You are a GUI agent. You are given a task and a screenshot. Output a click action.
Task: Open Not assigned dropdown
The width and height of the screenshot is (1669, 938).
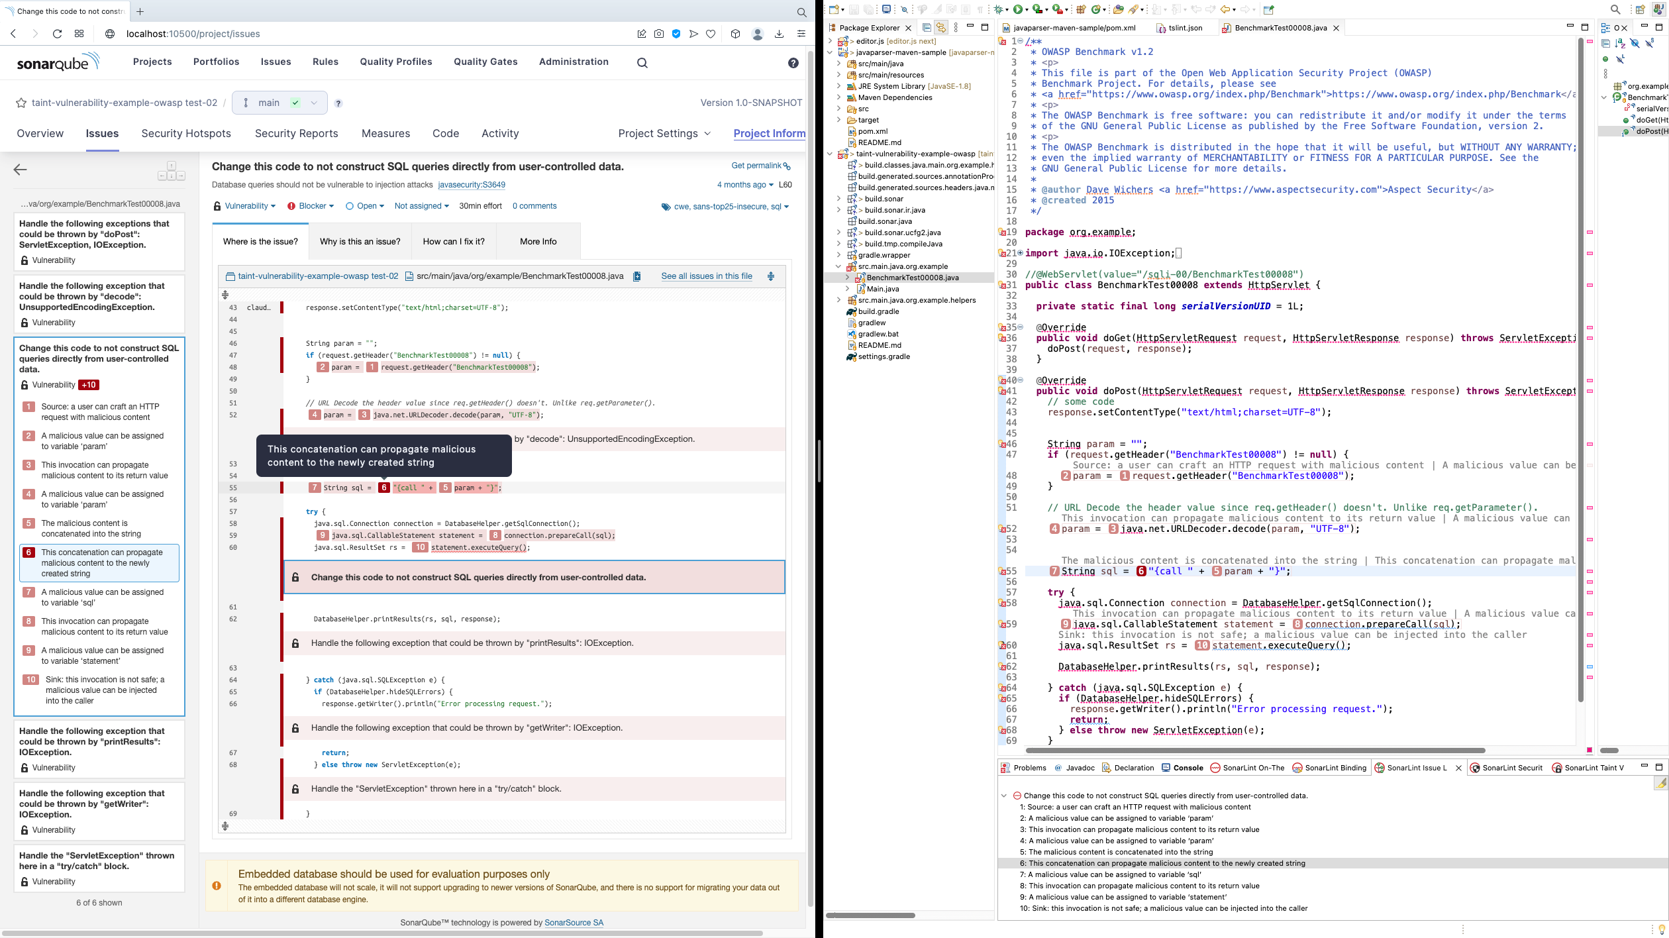[422, 206]
